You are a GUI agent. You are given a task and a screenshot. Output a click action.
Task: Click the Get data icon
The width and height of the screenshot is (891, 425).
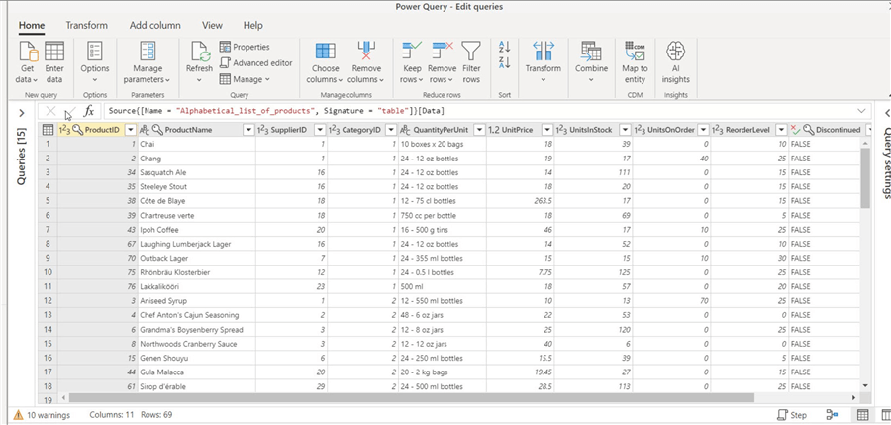click(x=28, y=52)
